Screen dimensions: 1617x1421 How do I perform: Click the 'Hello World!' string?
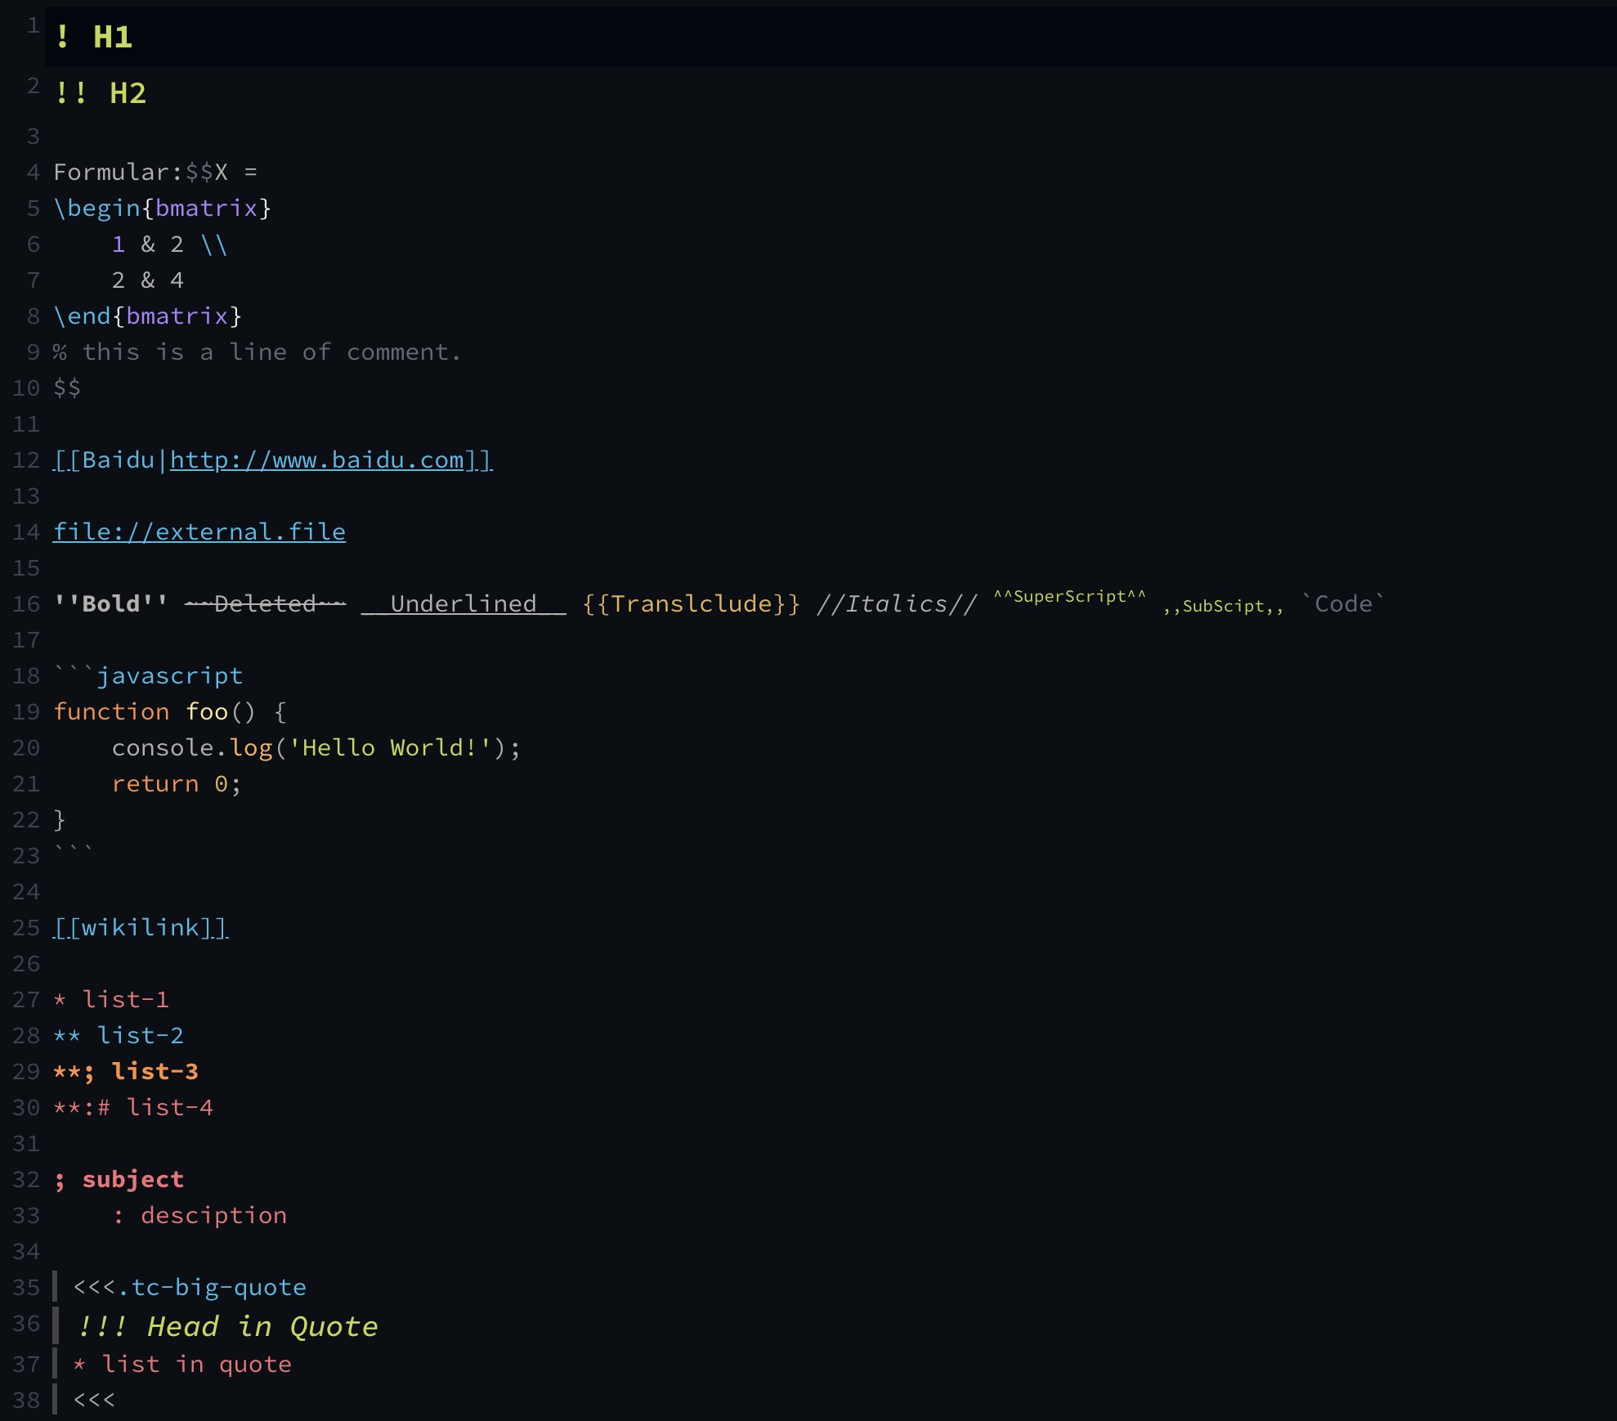[390, 748]
